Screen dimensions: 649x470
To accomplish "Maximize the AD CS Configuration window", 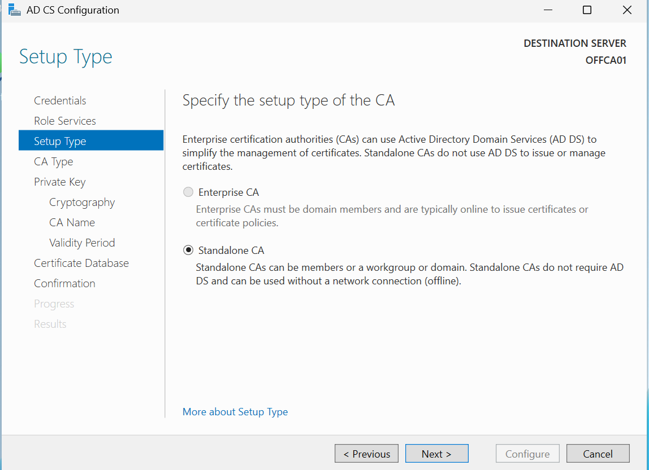I will 587,10.
